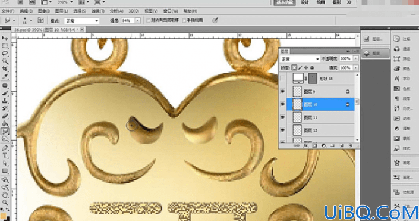The width and height of the screenshot is (419, 221).
Task: Hide 图层 10 using its eye icon
Action: (283, 104)
